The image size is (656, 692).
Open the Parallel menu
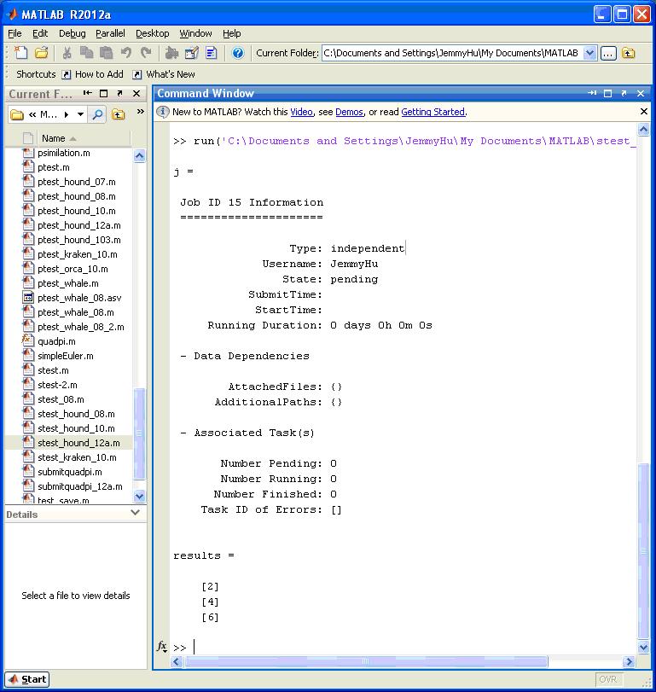click(110, 33)
